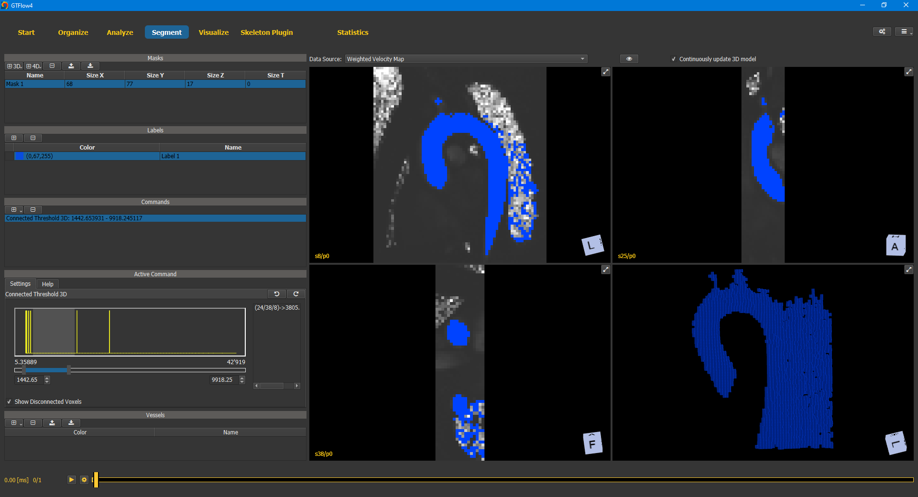Open playback settings gear icon
Viewport: 918px width, 497px height.
coord(84,480)
